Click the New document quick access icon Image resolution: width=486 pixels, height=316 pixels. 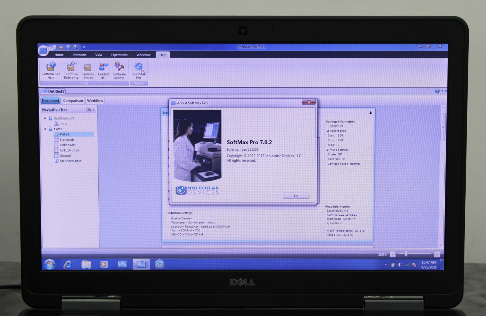click(55, 47)
